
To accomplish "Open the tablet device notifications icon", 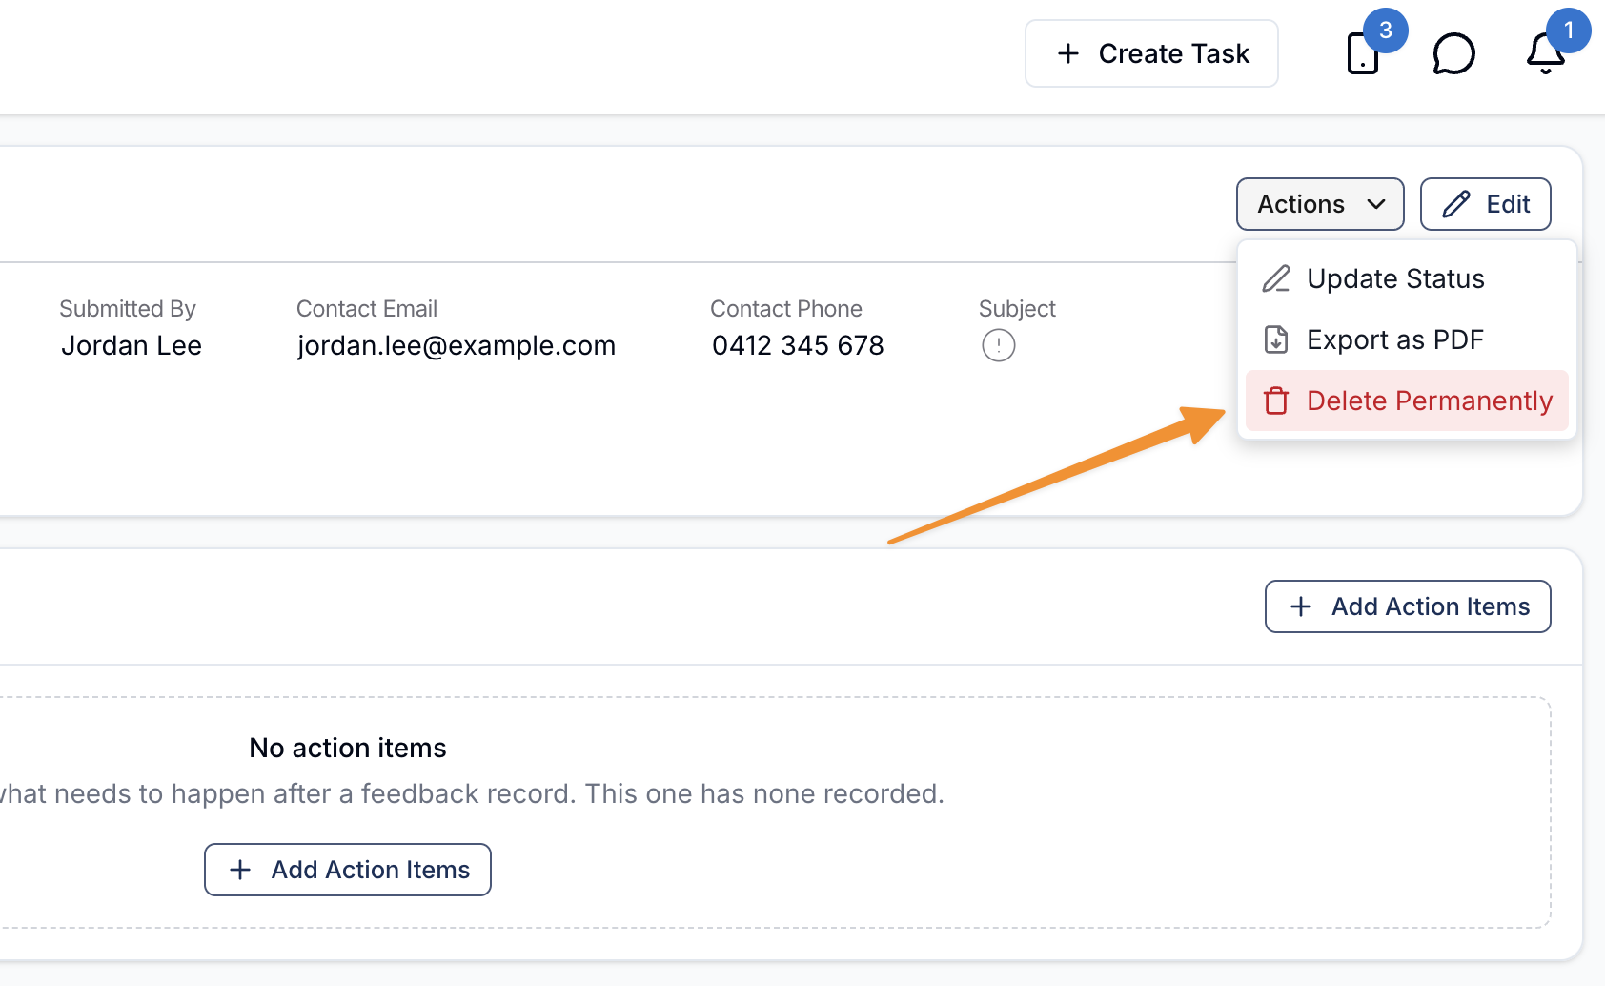I will click(1363, 53).
